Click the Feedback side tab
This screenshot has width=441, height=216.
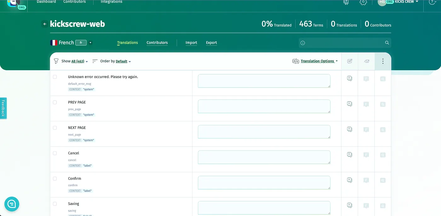point(3,108)
